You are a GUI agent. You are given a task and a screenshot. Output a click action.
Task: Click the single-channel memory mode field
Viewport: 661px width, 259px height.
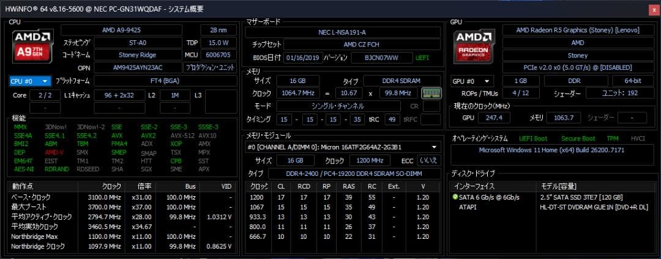click(x=338, y=106)
